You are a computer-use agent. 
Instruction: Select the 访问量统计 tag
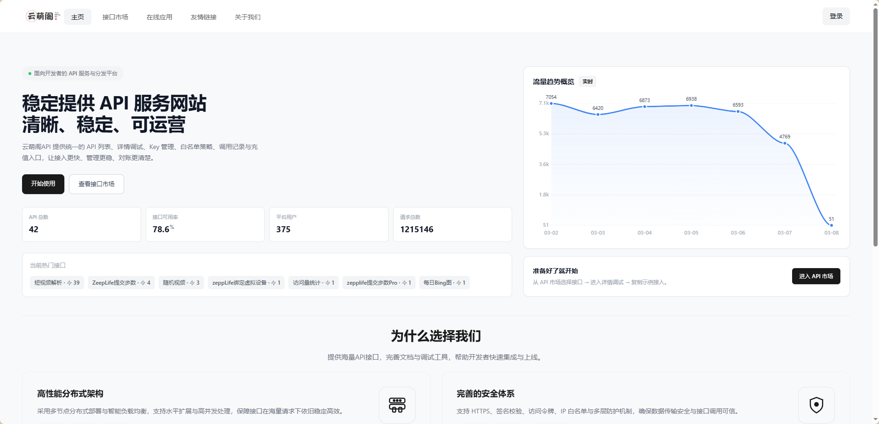[314, 283]
